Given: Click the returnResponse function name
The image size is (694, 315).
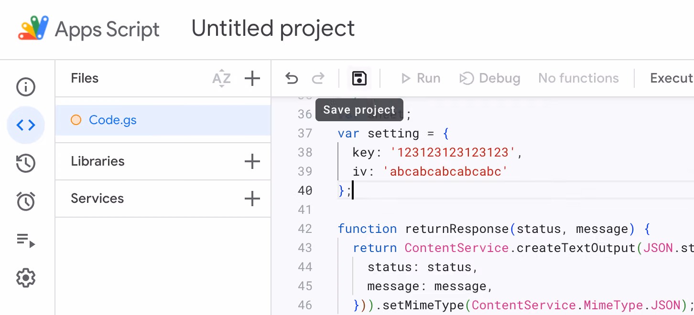Looking at the screenshot, I should (x=457, y=229).
